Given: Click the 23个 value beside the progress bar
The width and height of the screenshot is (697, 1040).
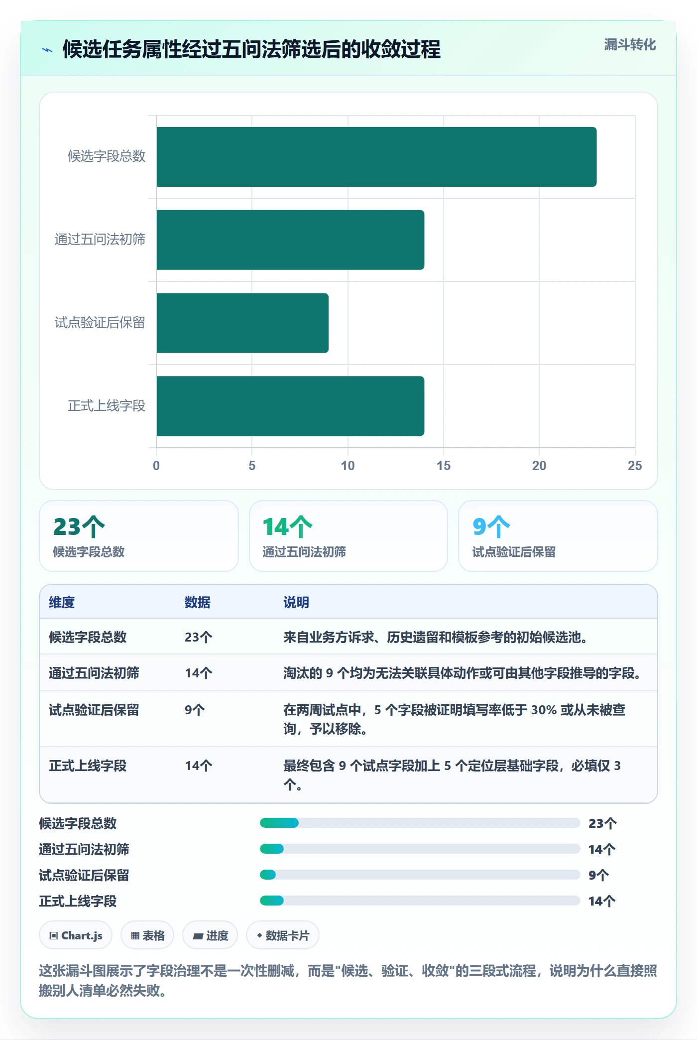Looking at the screenshot, I should [x=602, y=823].
